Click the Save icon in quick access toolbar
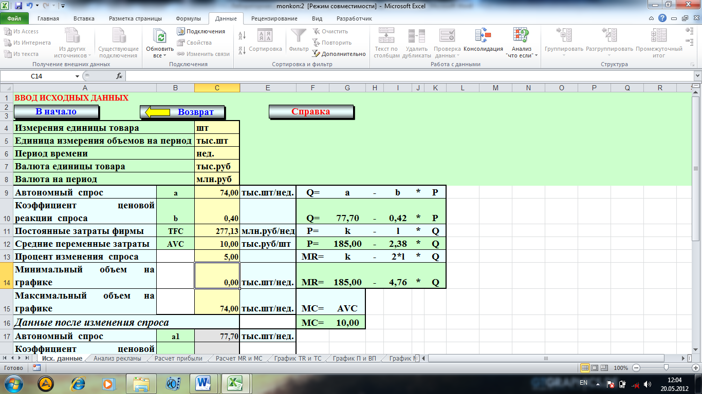Screen dimensions: 702x394 pos(19,6)
